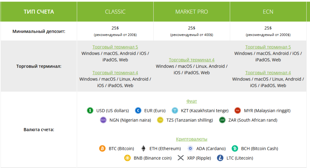Click the XRP Ripple icon

[x=181, y=158]
